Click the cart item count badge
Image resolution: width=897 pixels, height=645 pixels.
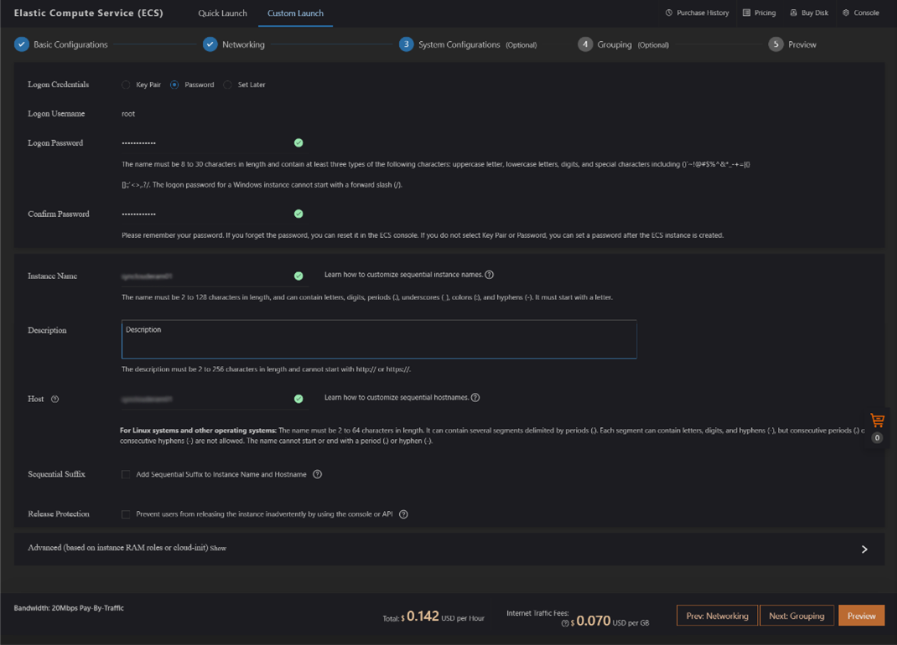point(877,438)
